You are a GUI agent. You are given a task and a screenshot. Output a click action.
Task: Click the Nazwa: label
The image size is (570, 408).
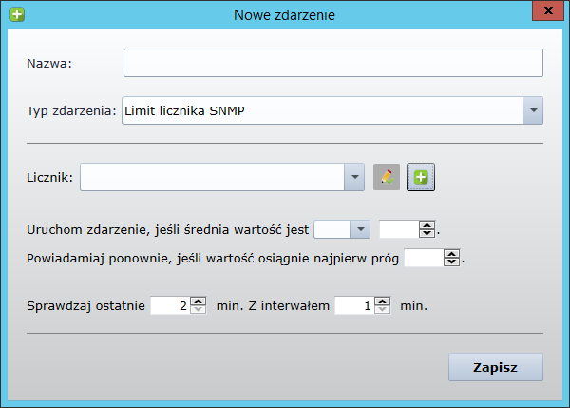coord(49,64)
